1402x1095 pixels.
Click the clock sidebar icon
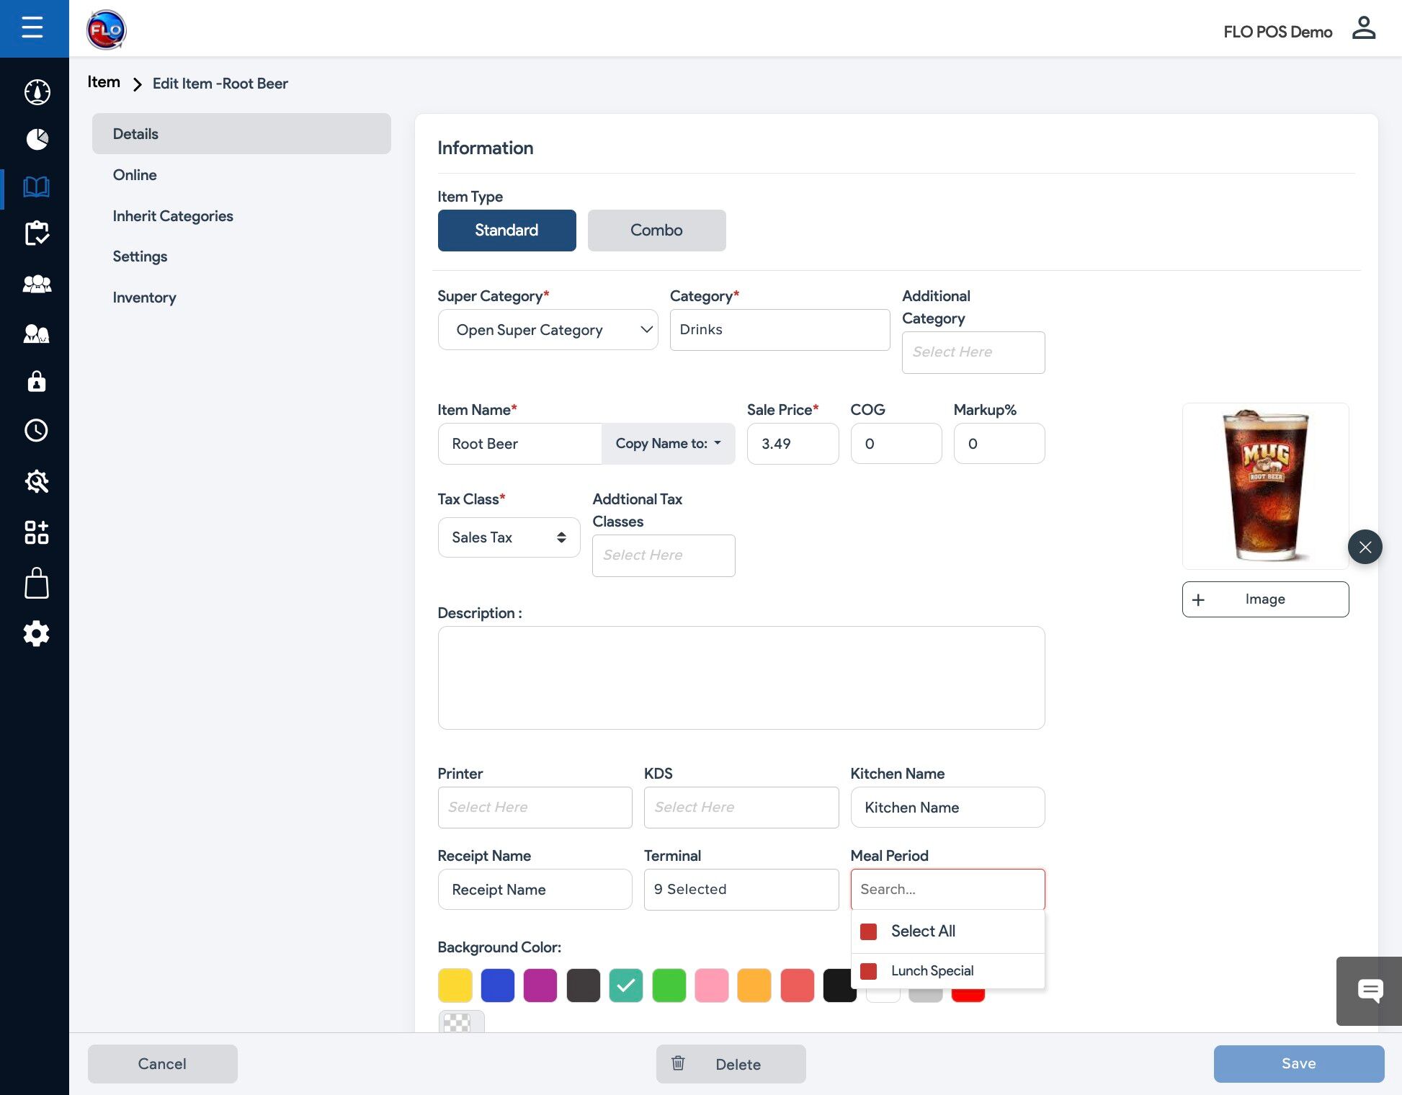coord(36,430)
